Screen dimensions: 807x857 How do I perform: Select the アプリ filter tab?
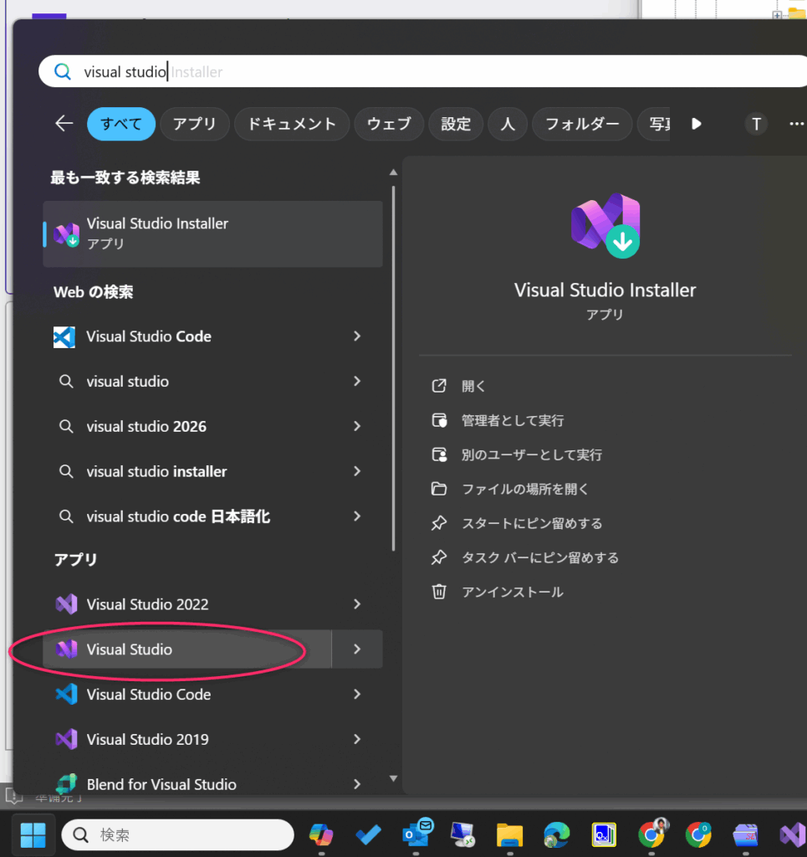point(195,124)
